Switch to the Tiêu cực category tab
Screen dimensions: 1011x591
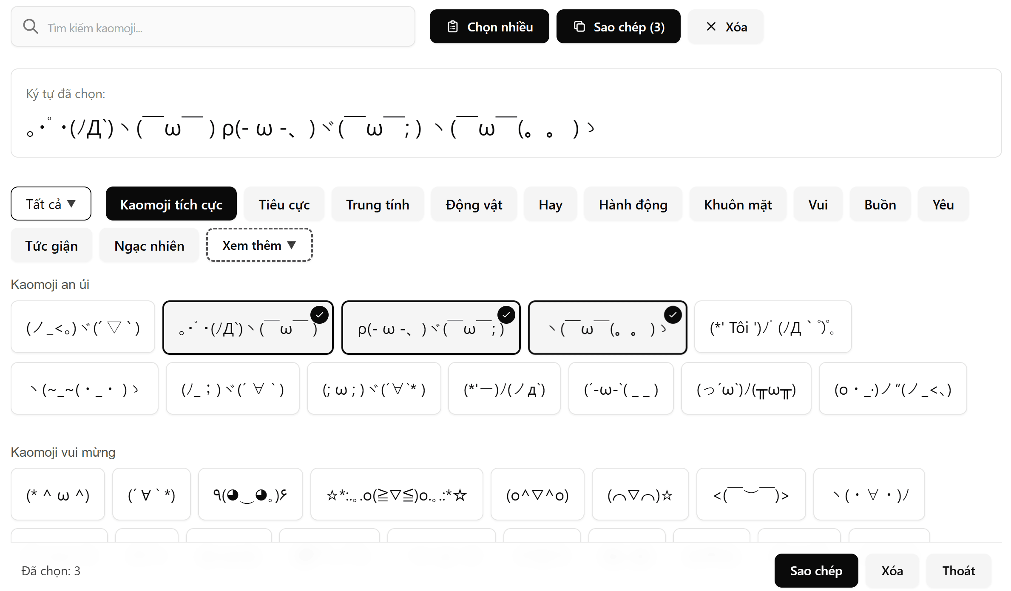tap(284, 204)
